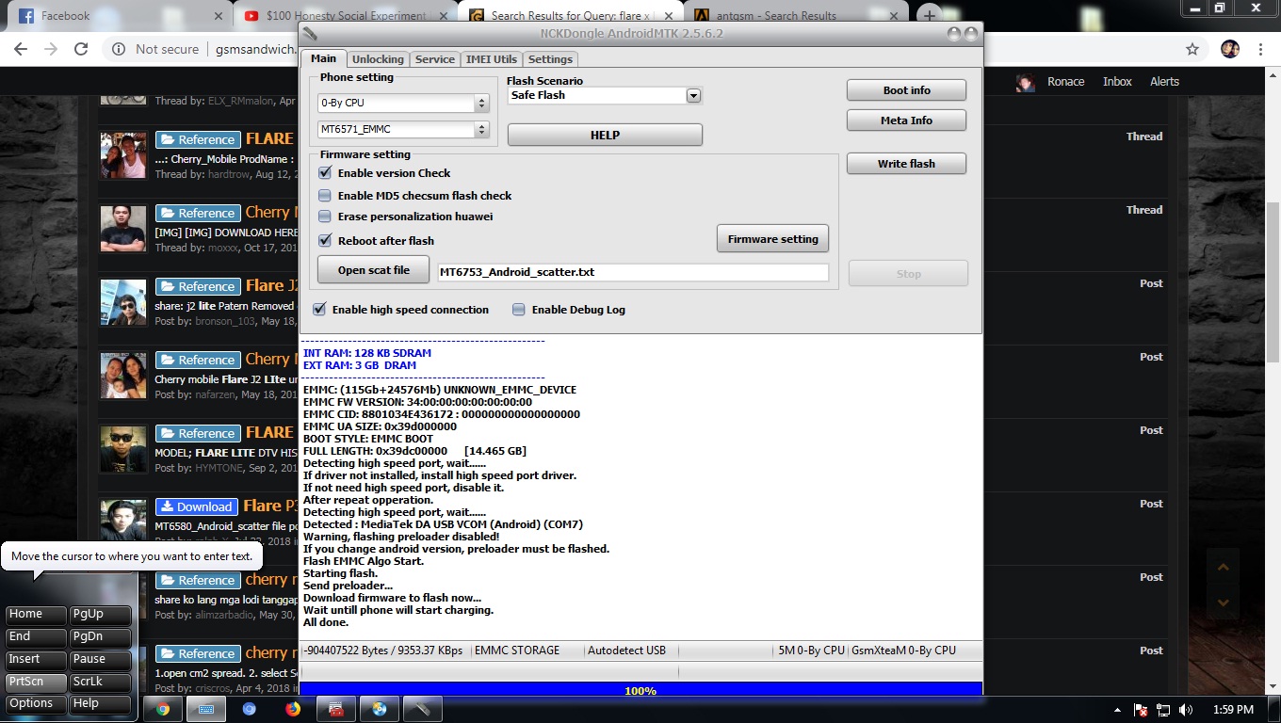Open the On-Screen Keyboard taskbar icon
The image size is (1281, 723).
click(205, 709)
